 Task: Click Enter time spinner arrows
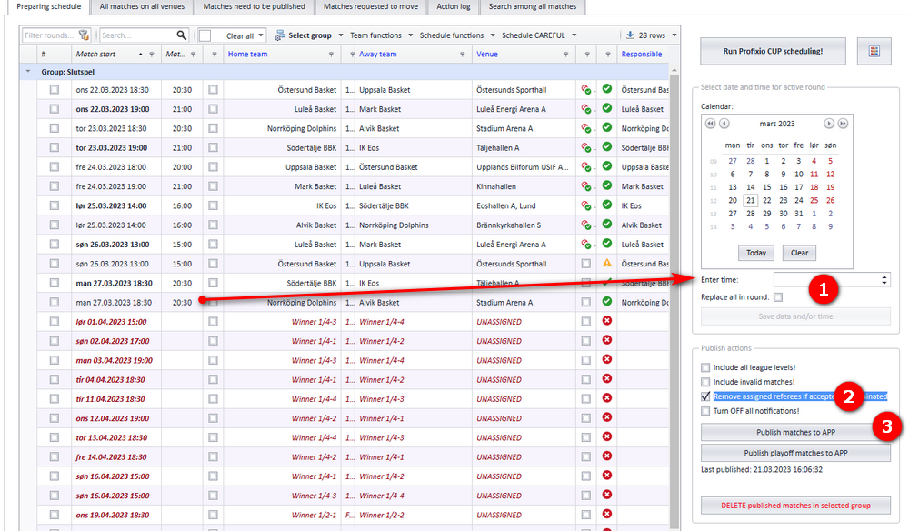tap(884, 280)
